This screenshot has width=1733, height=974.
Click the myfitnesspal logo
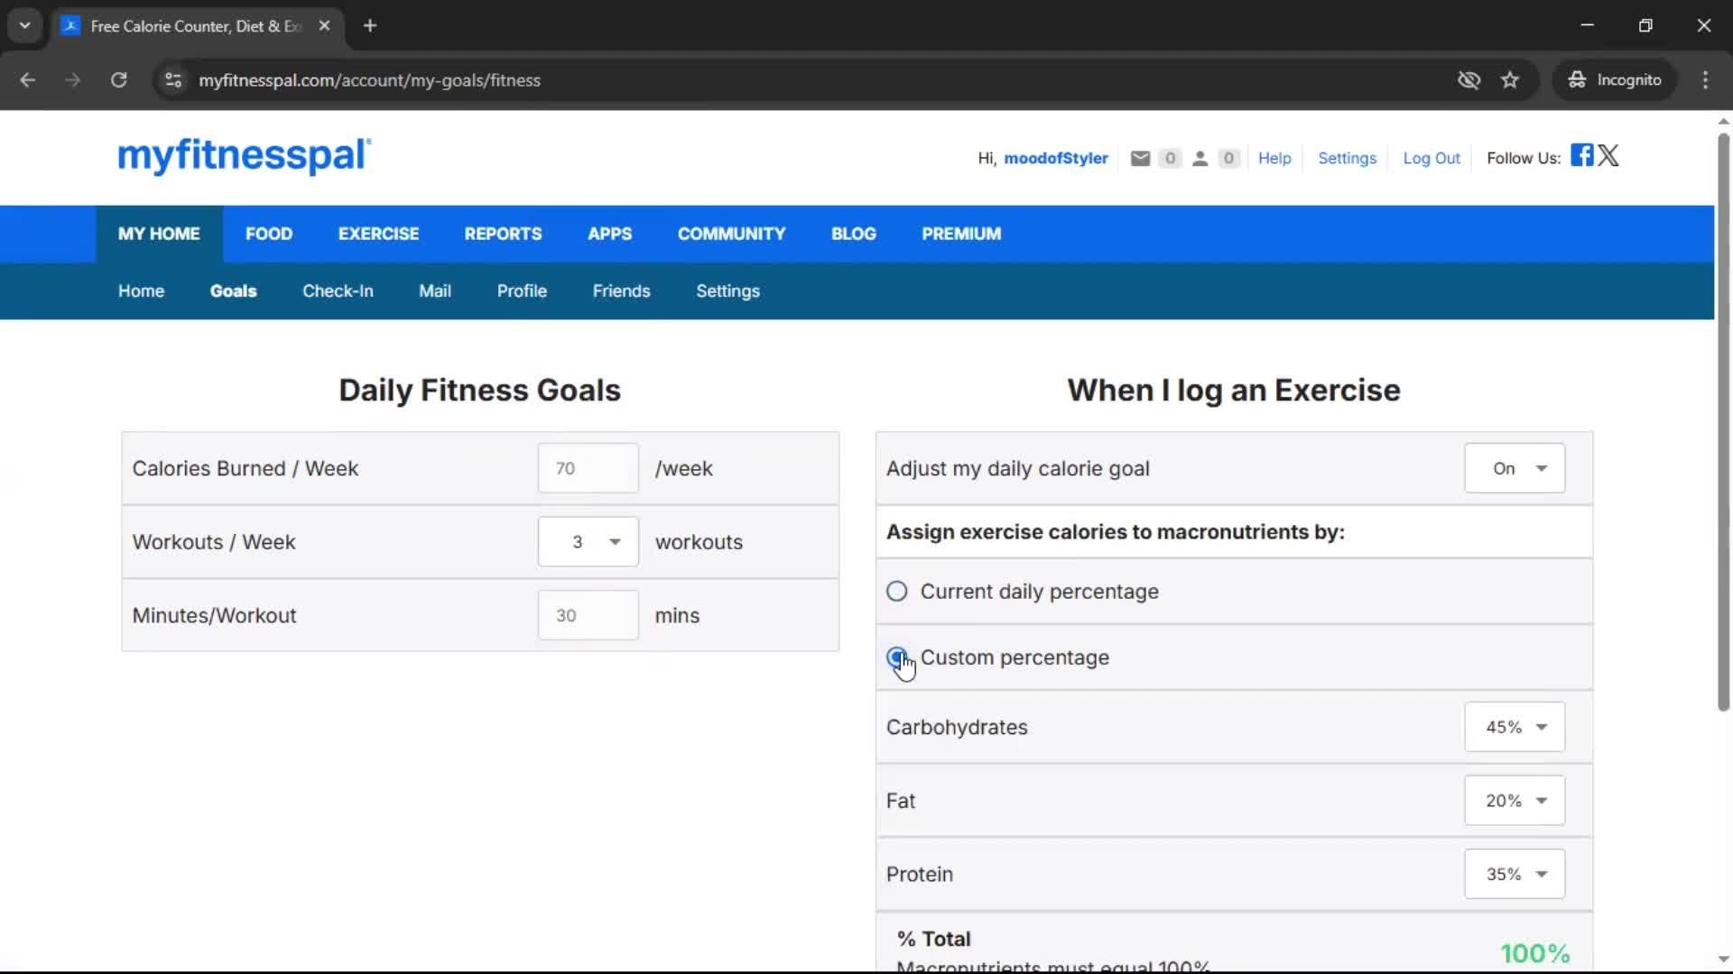tap(244, 156)
